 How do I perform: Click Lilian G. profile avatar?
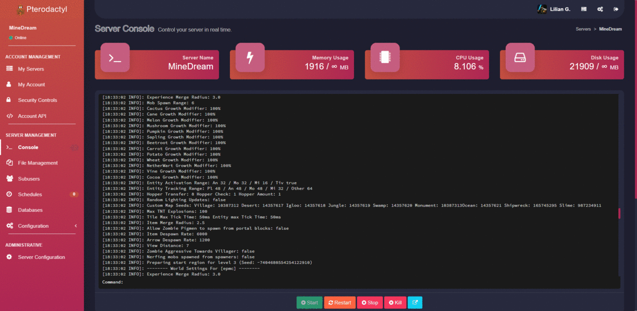[x=542, y=9]
